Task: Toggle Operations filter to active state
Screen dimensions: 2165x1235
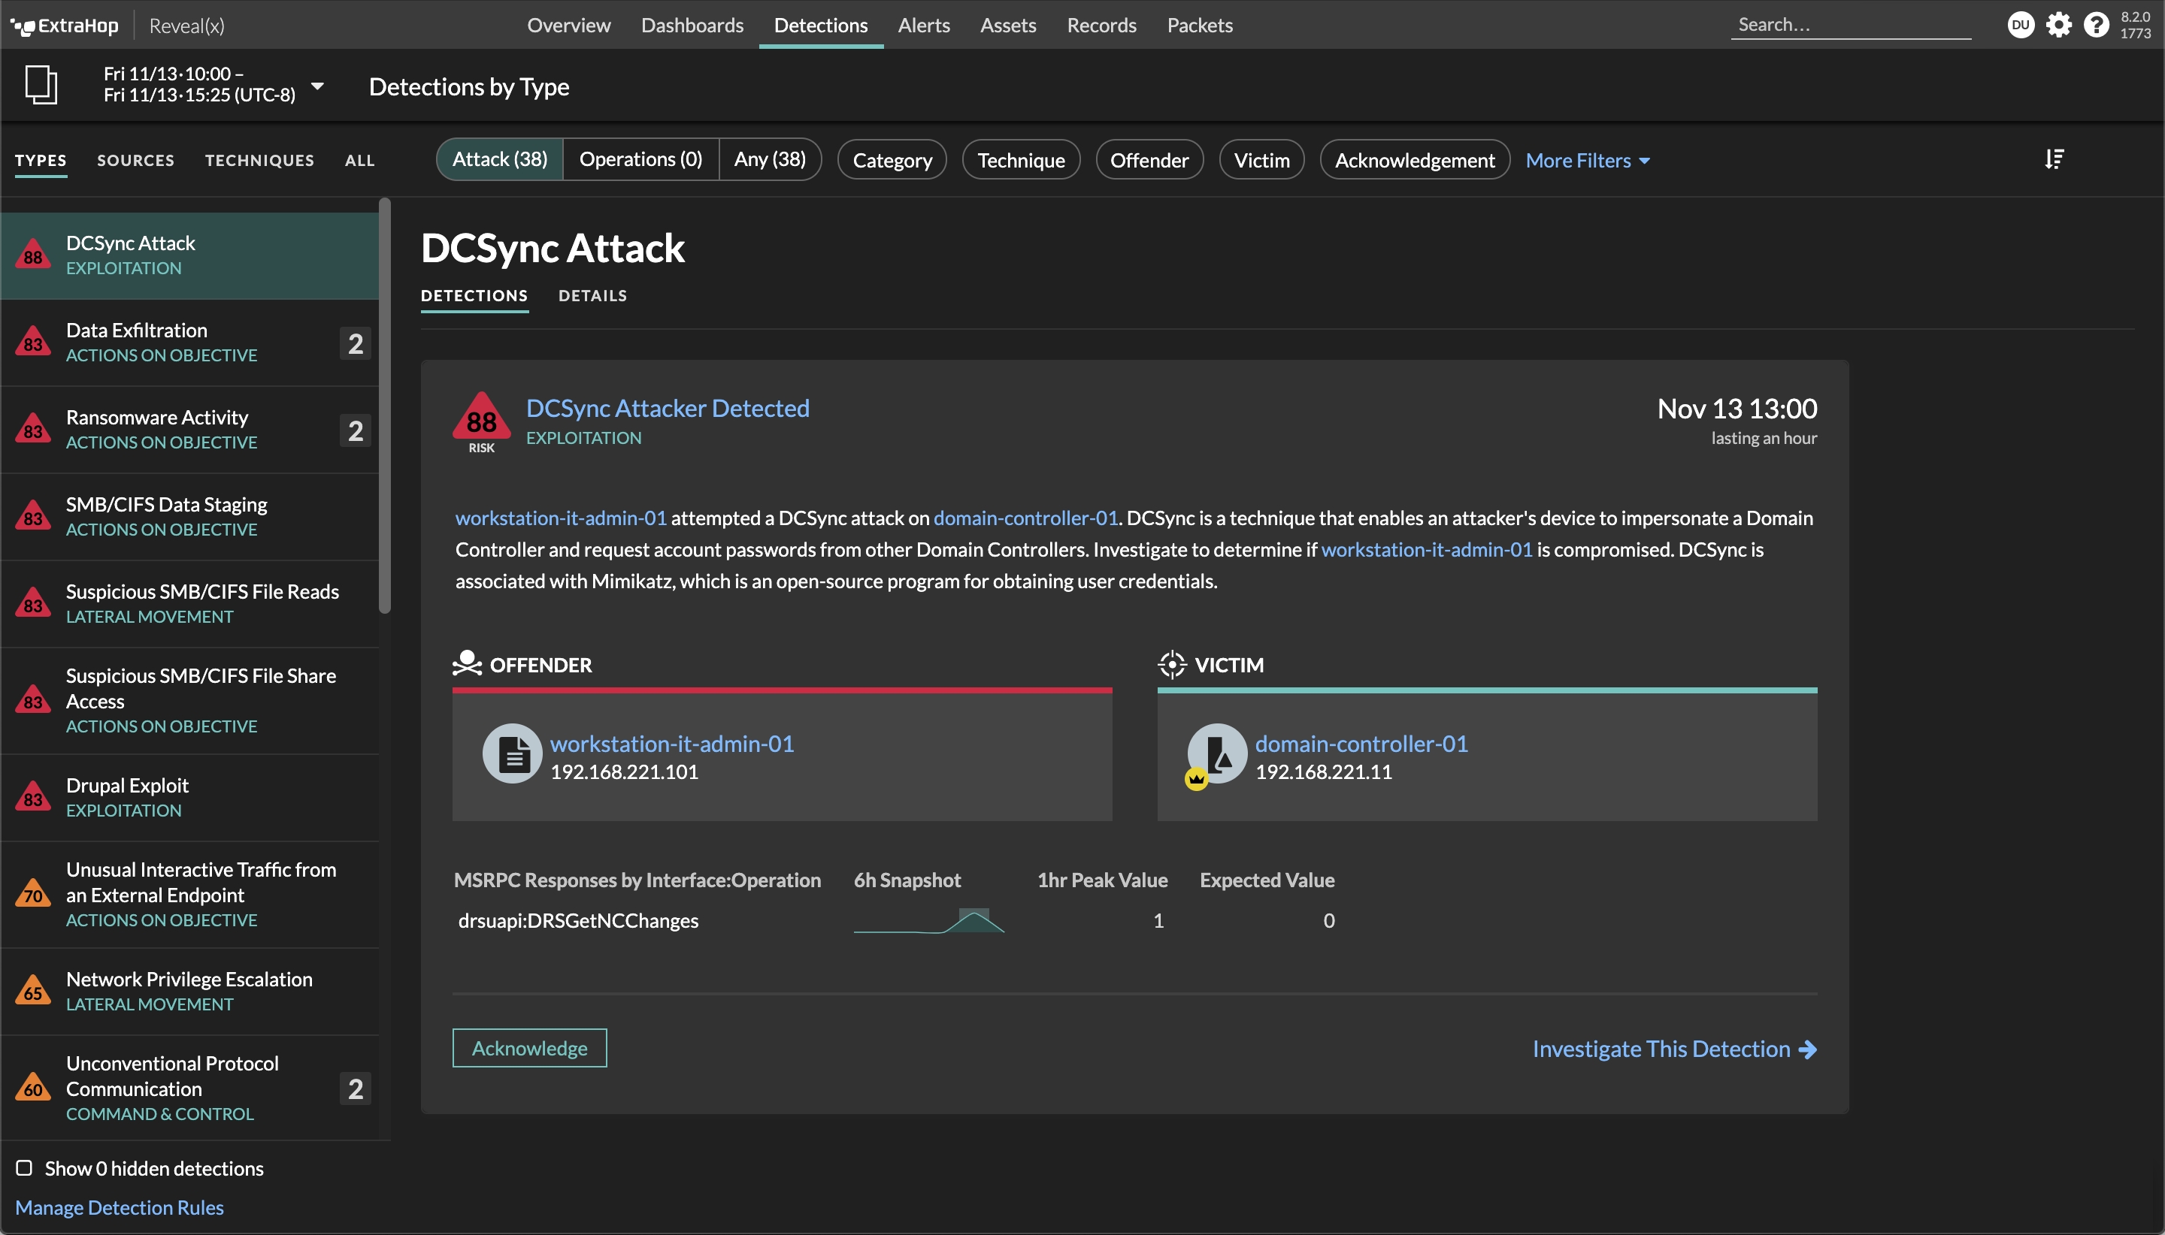Action: tap(641, 159)
